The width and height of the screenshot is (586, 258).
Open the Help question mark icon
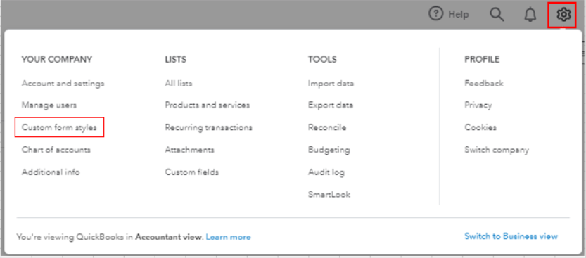coord(435,15)
